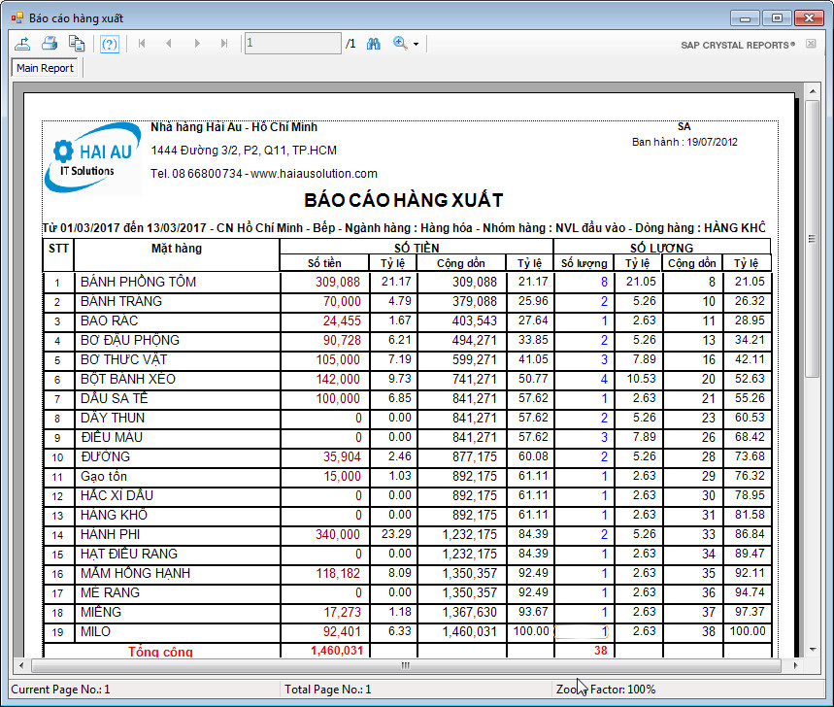This screenshot has width=834, height=707.
Task: Click the Mặt hàng column header
Action: 176,249
